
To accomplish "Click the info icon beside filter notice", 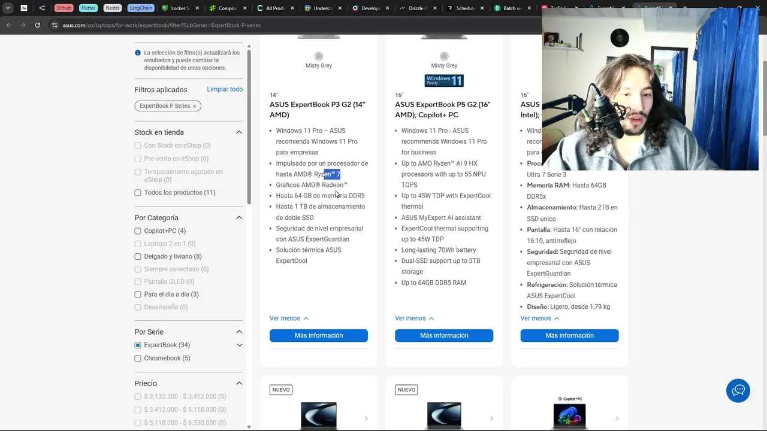I will 138,53.
